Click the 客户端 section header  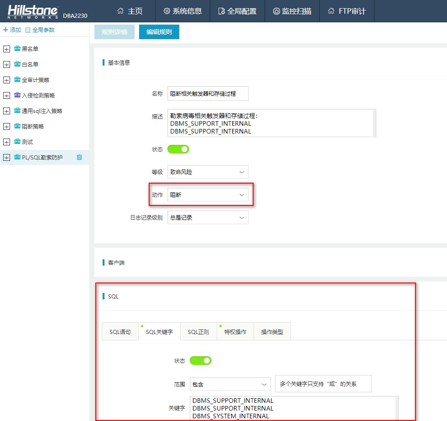click(x=116, y=262)
